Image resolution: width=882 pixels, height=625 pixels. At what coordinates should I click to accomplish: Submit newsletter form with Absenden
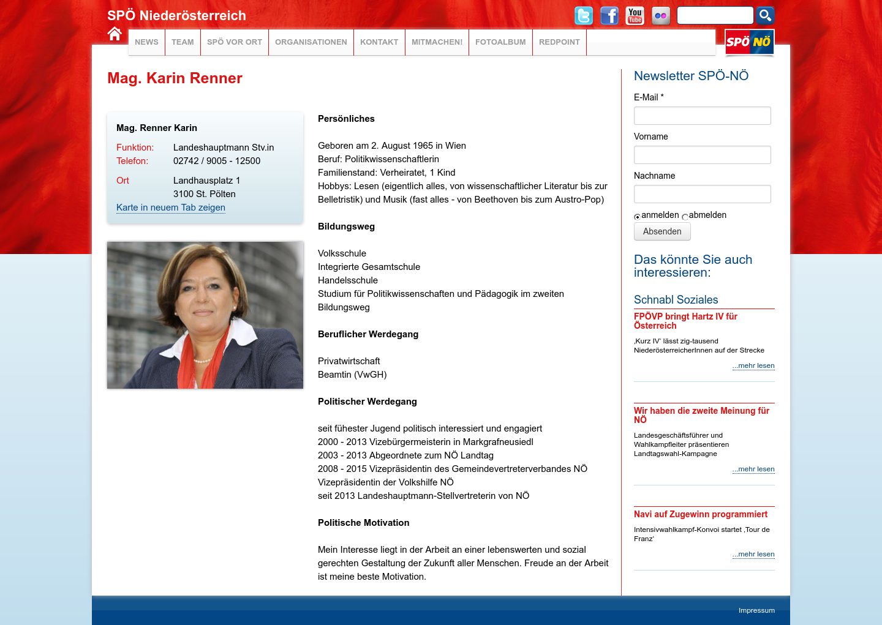(x=662, y=231)
